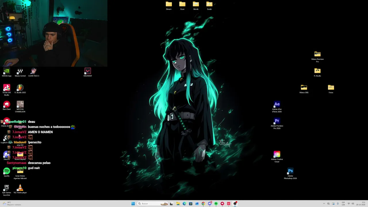
Task: Open the NVIDIA App desktop shortcut
Action: tap(7, 72)
